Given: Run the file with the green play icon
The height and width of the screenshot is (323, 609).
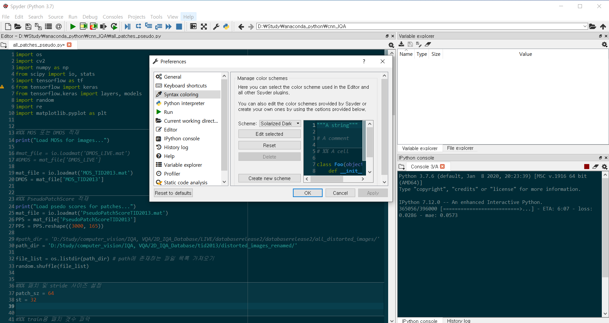Looking at the screenshot, I should click(x=73, y=26).
